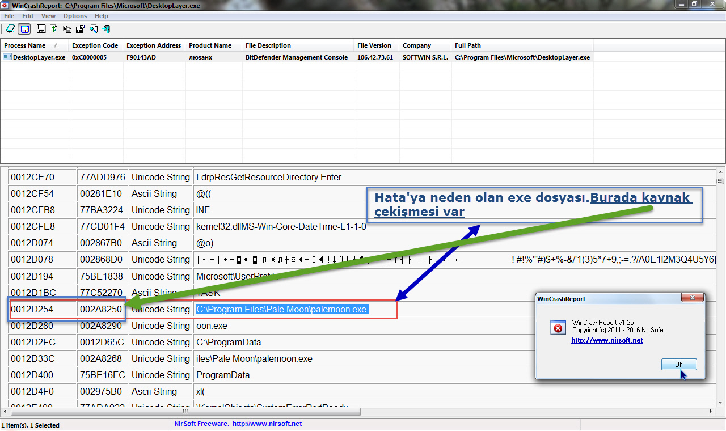Open the File menu

click(x=9, y=16)
